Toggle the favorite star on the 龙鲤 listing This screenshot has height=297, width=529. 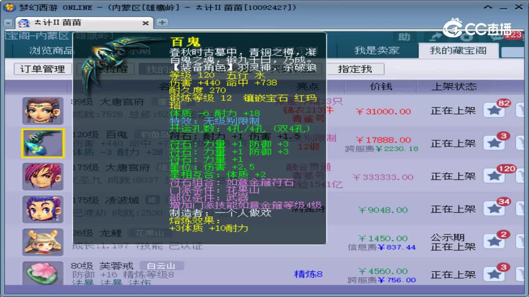coord(495,242)
